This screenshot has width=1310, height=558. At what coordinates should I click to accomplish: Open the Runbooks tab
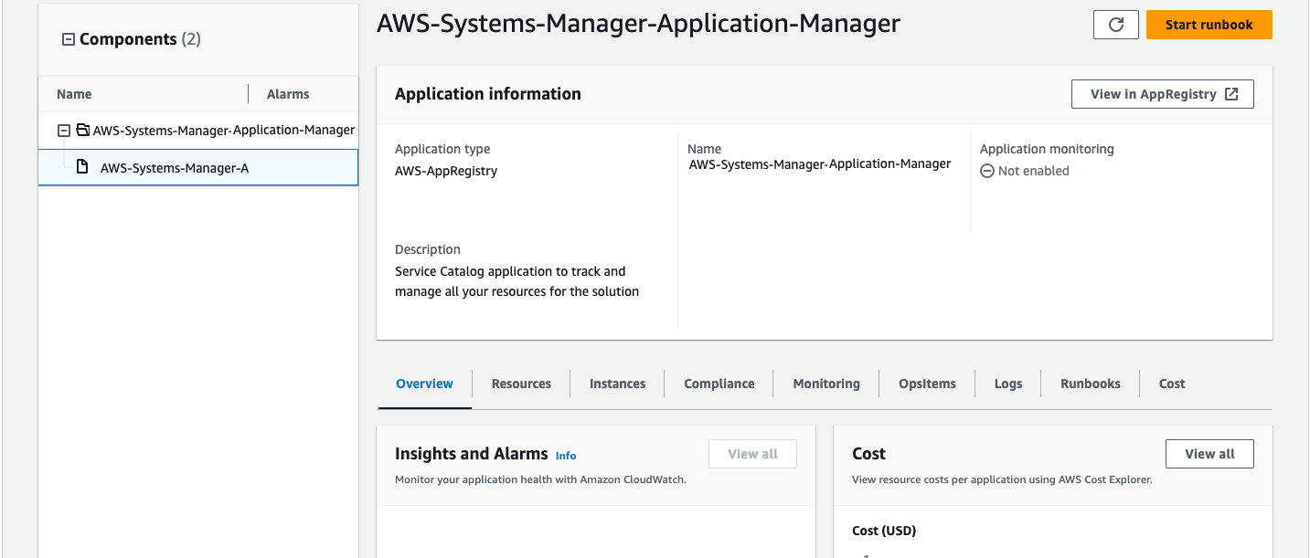click(x=1089, y=384)
